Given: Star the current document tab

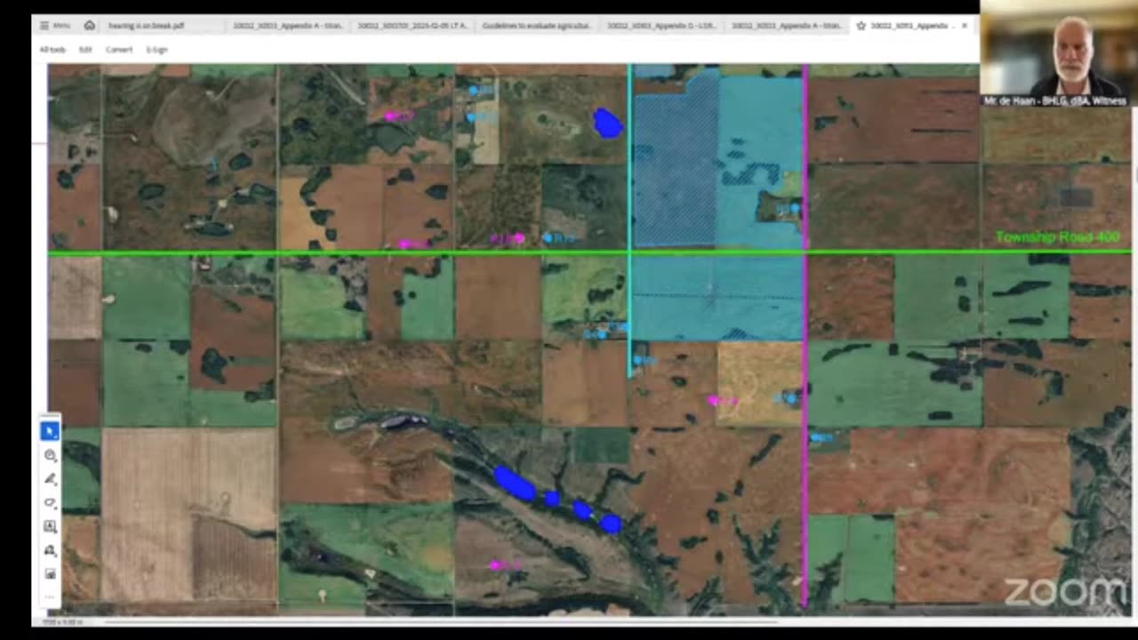Looking at the screenshot, I should click(861, 26).
